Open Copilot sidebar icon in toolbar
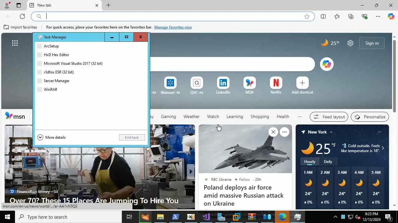The width and height of the screenshot is (398, 223). point(391,16)
